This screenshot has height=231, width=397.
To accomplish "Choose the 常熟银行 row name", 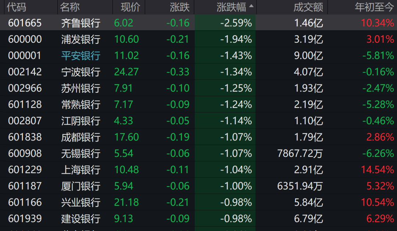I will 81,105.
